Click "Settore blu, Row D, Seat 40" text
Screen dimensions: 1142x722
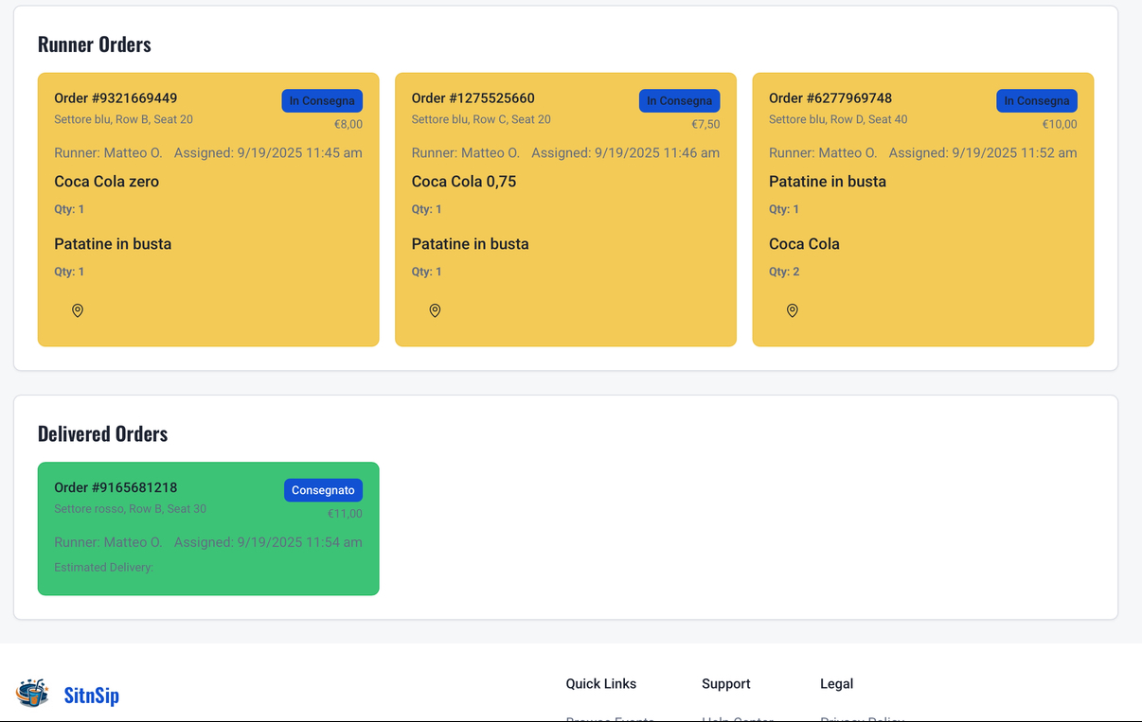(838, 119)
